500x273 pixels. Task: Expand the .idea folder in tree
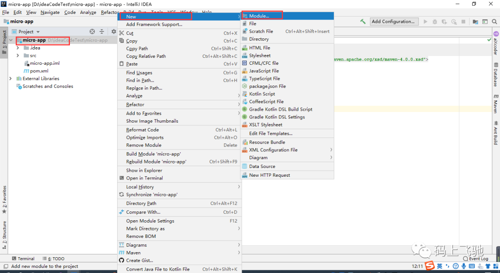18,48
